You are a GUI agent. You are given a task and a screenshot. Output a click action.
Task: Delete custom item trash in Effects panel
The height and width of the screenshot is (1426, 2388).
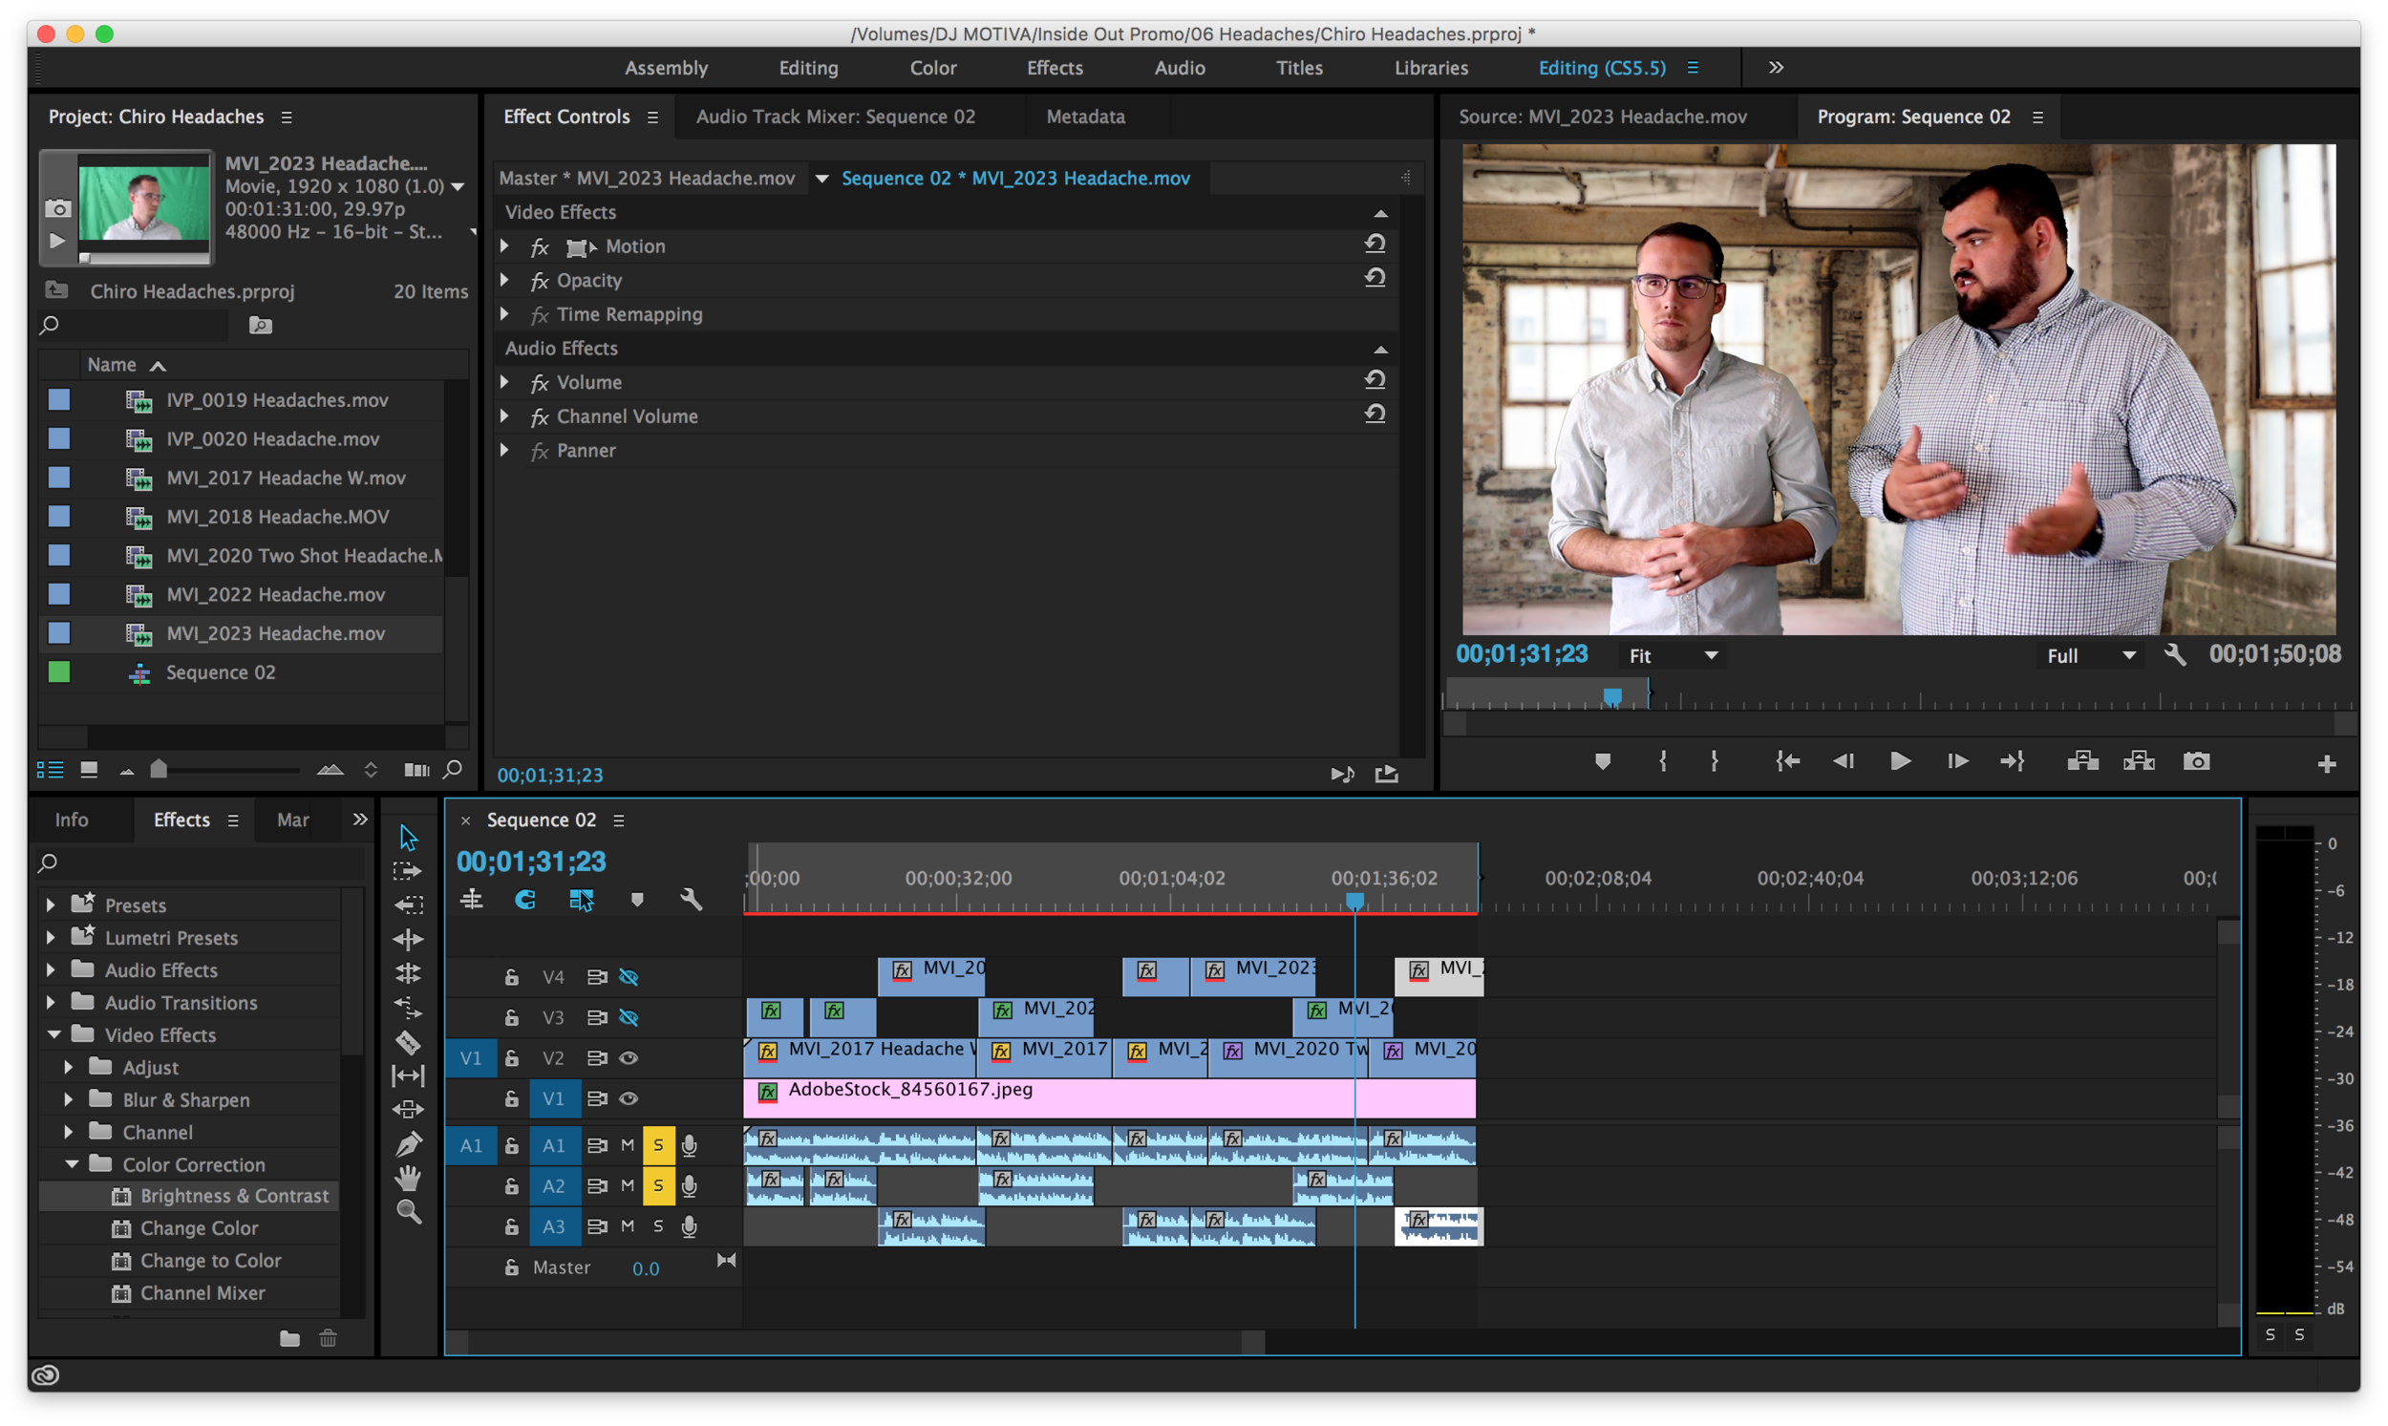(328, 1339)
